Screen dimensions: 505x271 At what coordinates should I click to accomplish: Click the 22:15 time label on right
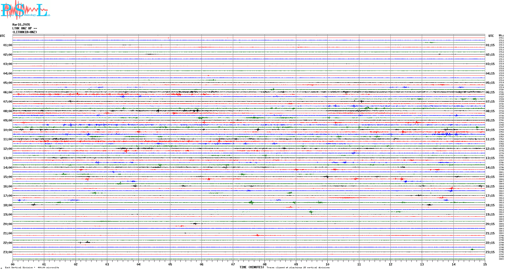coord(490,243)
